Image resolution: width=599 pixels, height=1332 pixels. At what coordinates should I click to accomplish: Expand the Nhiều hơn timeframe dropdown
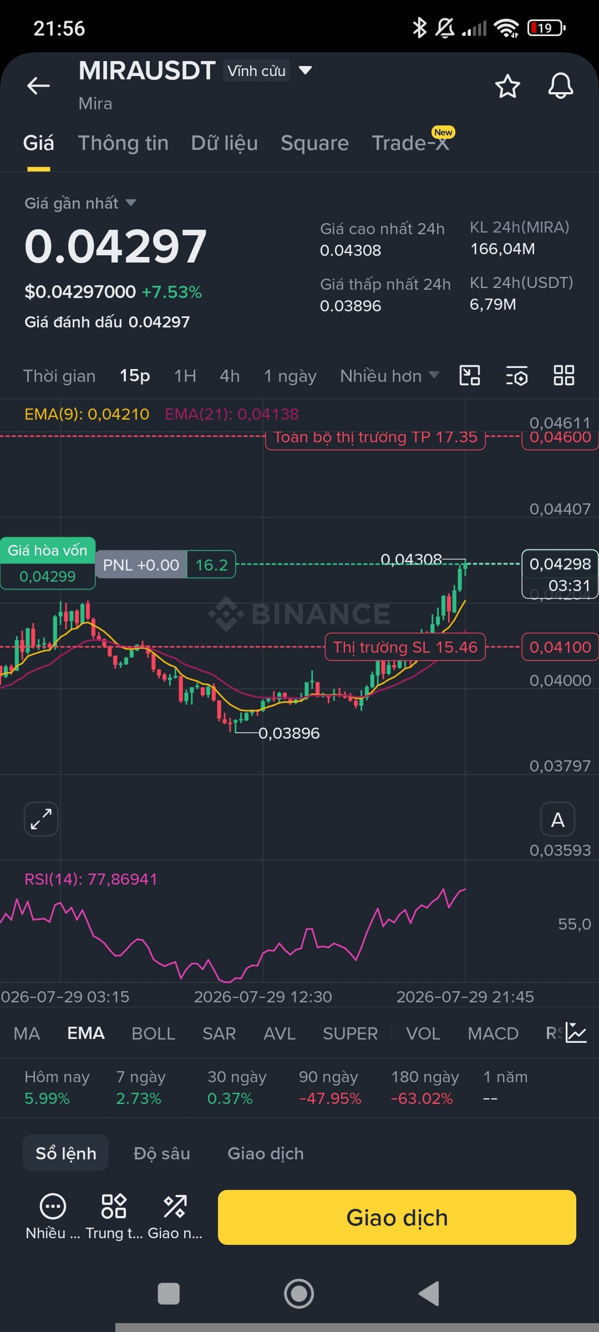pyautogui.click(x=389, y=376)
